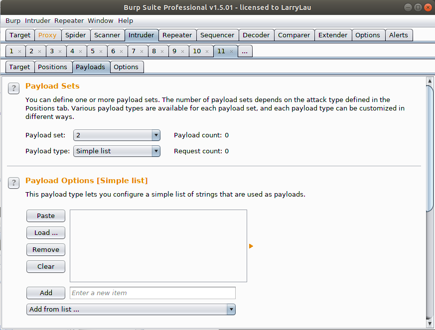This screenshot has width=435, height=330.
Task: Switch to the Extender tab
Action: pyautogui.click(x=333, y=35)
